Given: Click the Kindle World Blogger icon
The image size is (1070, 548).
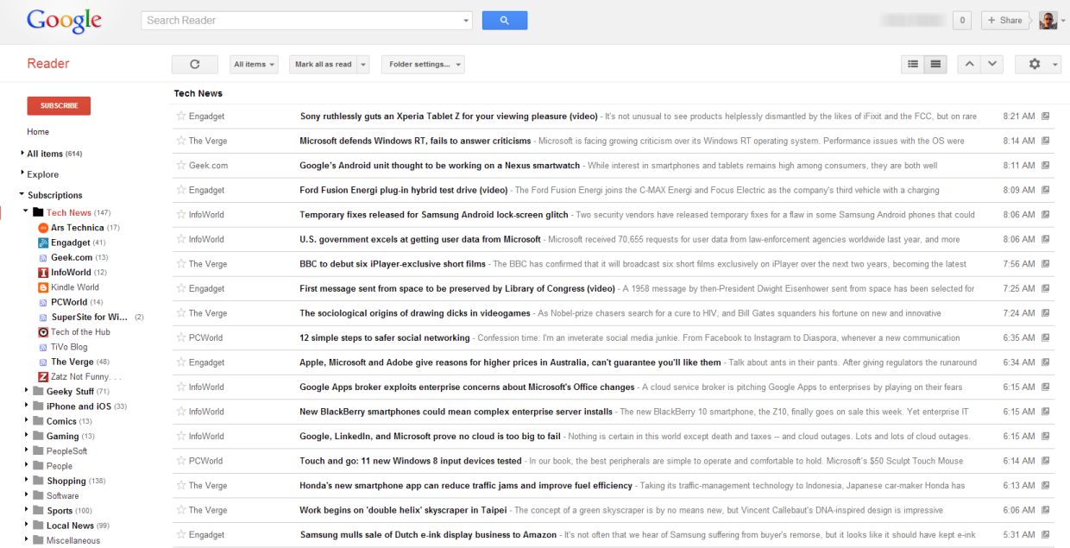Looking at the screenshot, I should 43,287.
